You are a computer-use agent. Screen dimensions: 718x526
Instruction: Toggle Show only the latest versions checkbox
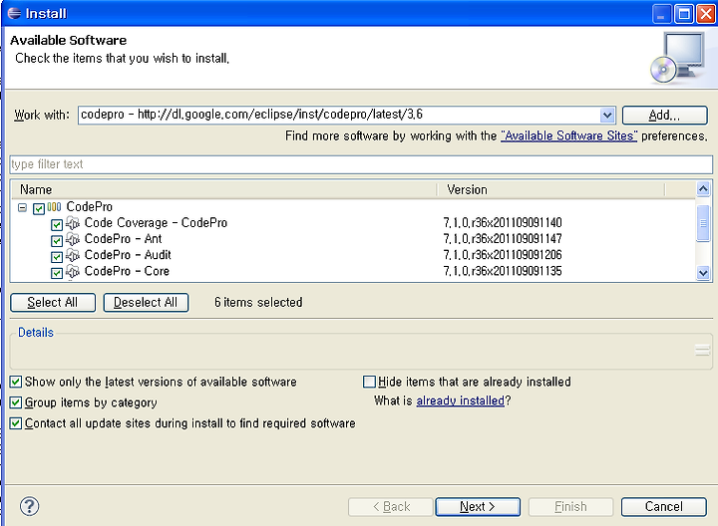[x=16, y=382]
